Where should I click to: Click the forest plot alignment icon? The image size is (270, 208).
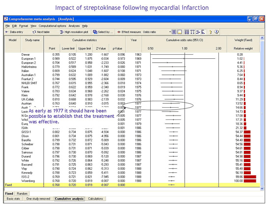pos(198,32)
